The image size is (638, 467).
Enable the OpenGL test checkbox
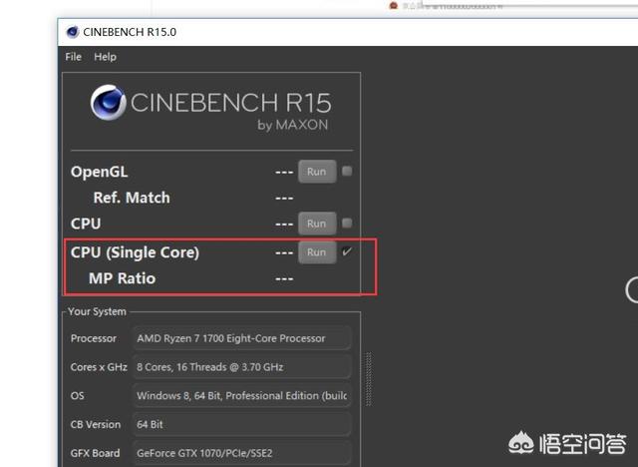[x=347, y=171]
